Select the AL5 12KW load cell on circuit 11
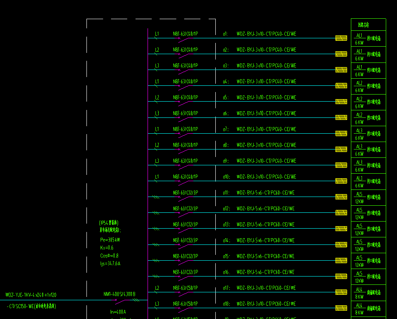This screenshot has width=397, height=319. pos(368,197)
